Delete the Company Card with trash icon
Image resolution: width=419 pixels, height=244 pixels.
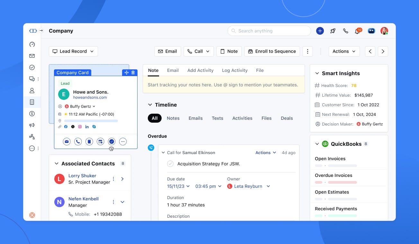point(133,73)
